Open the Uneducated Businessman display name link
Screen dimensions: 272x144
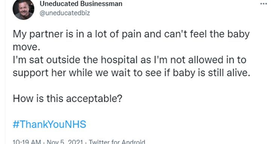click(x=81, y=4)
